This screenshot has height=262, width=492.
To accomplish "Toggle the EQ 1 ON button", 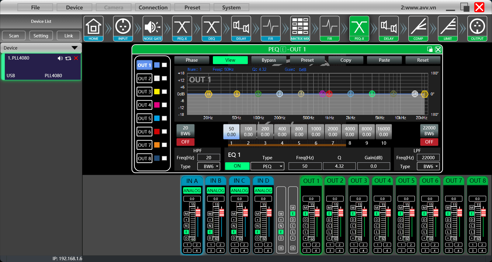I will (x=237, y=166).
